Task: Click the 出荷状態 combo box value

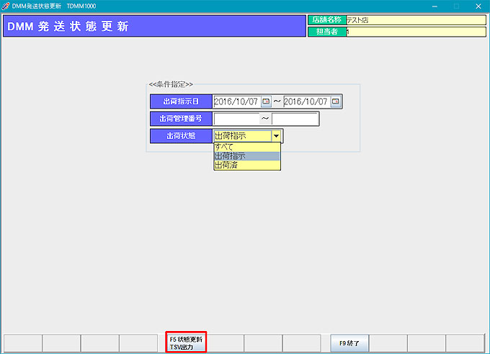Action: (x=243, y=136)
